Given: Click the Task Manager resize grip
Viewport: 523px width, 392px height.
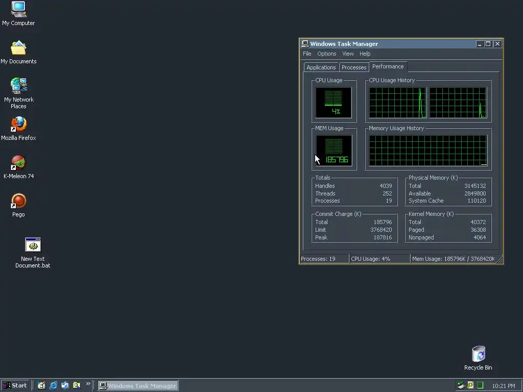Looking at the screenshot, I should [x=500, y=259].
